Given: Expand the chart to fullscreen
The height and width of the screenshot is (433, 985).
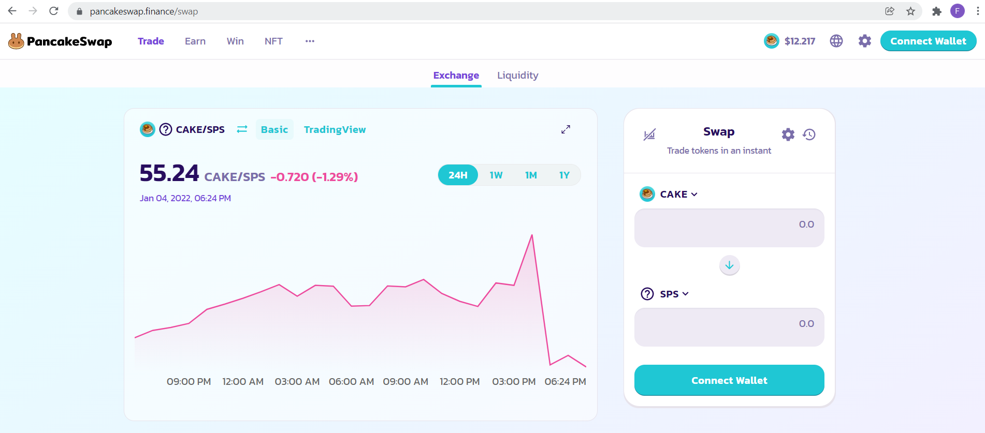Looking at the screenshot, I should tap(566, 129).
